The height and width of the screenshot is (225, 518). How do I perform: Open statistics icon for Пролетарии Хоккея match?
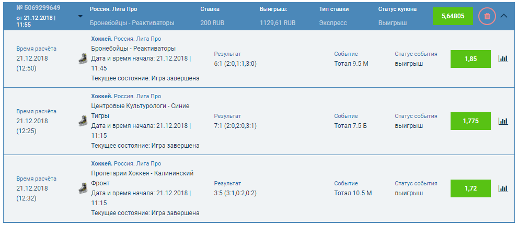(x=503, y=188)
